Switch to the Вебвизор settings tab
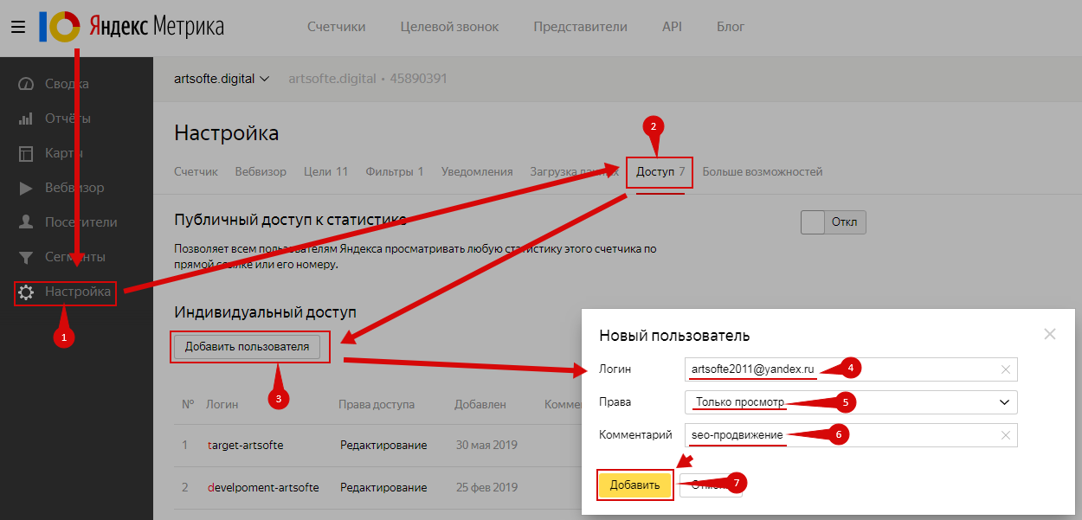Viewport: 1082px width, 520px height. (x=261, y=171)
